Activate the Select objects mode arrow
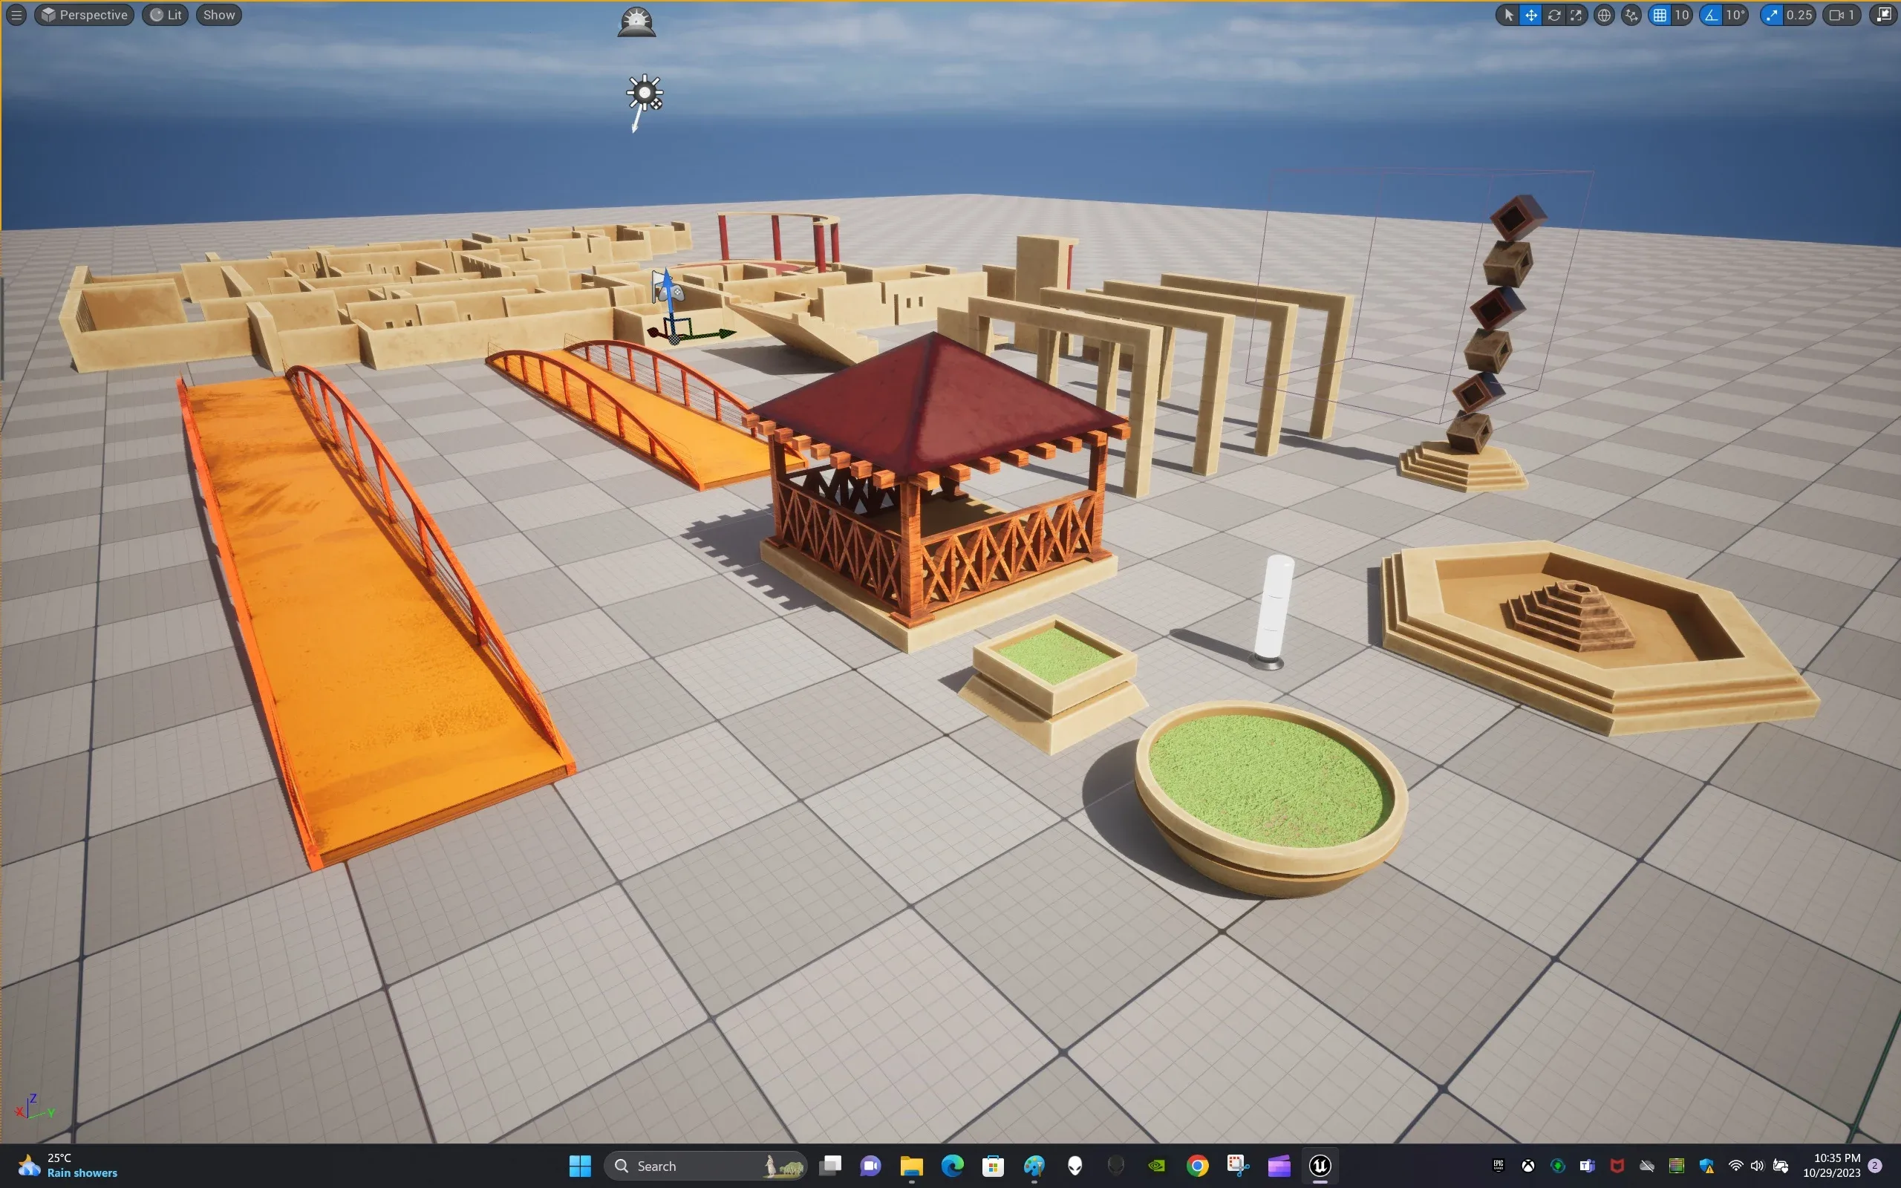 pyautogui.click(x=1508, y=15)
